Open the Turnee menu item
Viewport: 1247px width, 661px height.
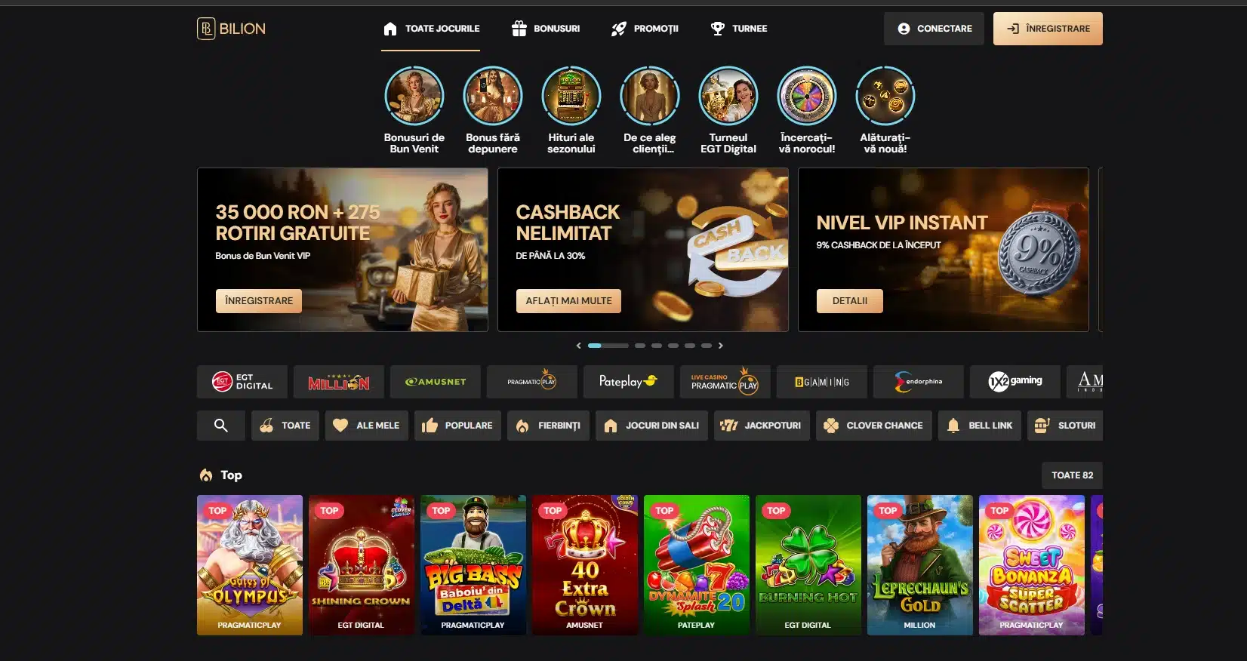pos(739,29)
